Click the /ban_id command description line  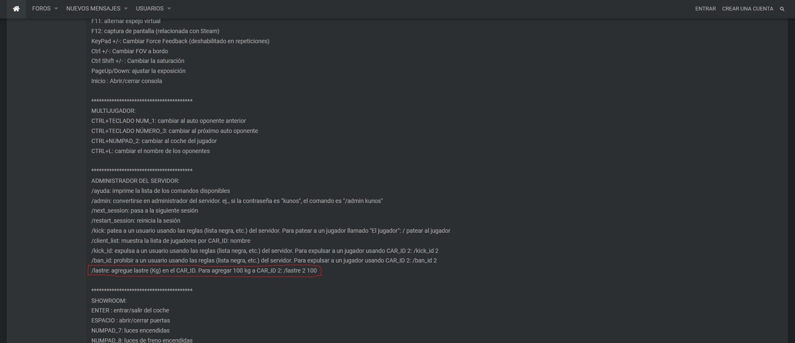pos(264,260)
